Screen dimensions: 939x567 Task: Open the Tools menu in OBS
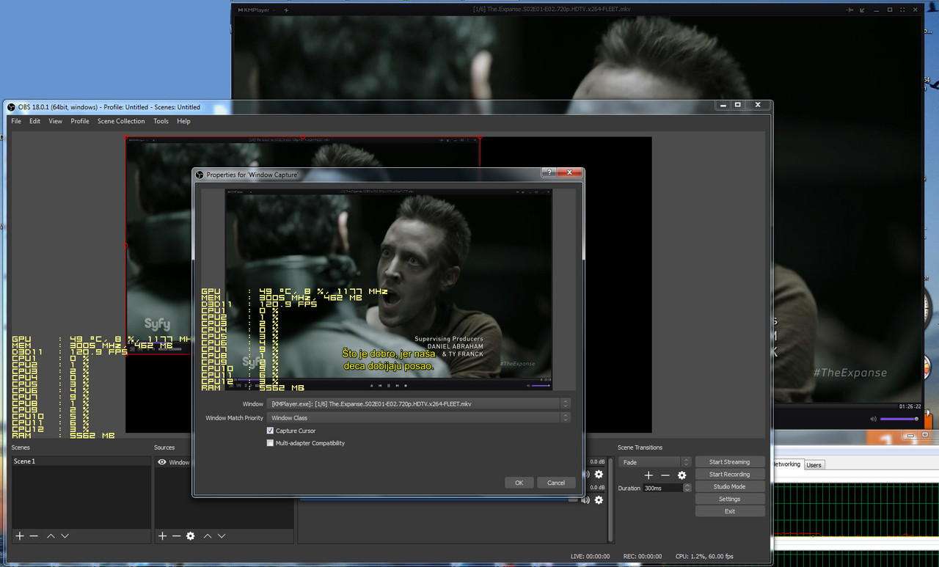click(x=161, y=121)
